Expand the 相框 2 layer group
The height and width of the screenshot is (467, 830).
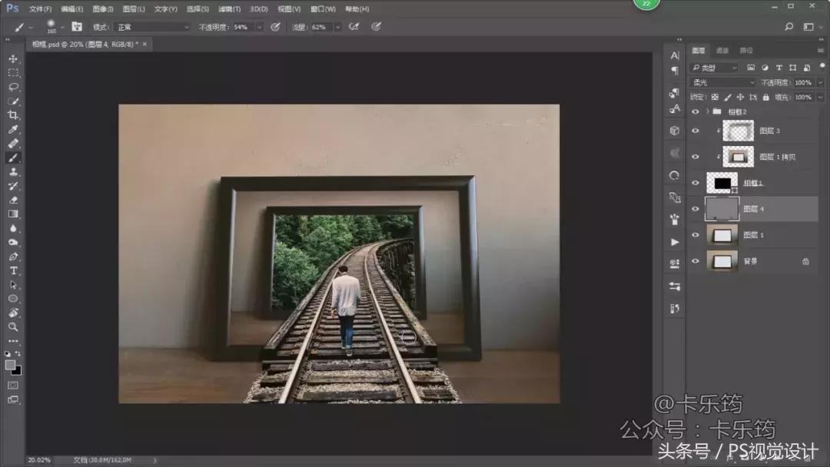[x=707, y=111]
